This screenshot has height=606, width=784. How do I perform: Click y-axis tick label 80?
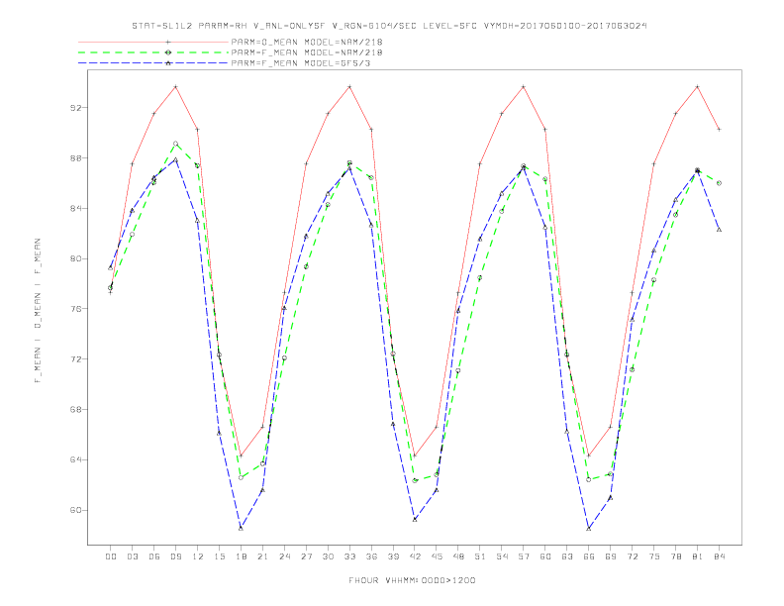coord(75,258)
